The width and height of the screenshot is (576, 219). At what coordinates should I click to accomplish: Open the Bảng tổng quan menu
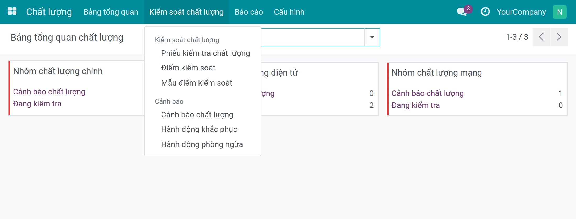(x=111, y=12)
